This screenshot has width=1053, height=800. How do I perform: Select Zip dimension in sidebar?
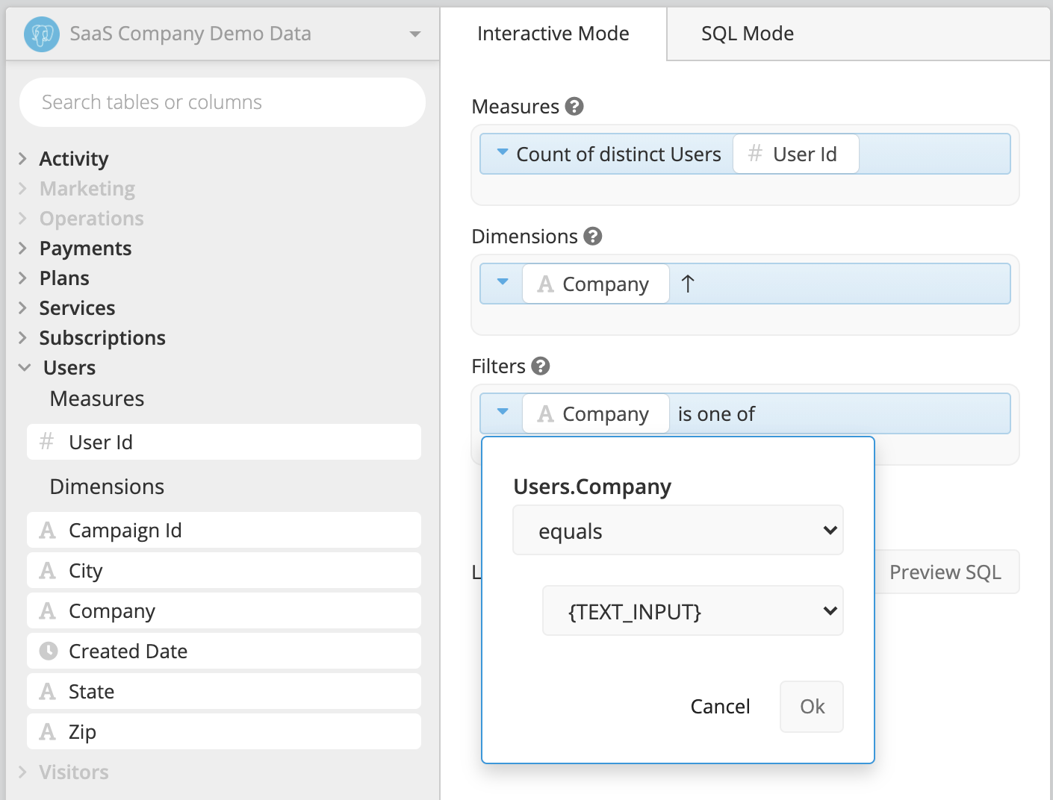pyautogui.click(x=224, y=731)
